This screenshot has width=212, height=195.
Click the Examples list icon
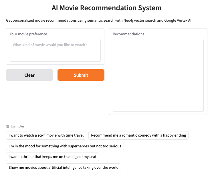[x=8, y=126]
